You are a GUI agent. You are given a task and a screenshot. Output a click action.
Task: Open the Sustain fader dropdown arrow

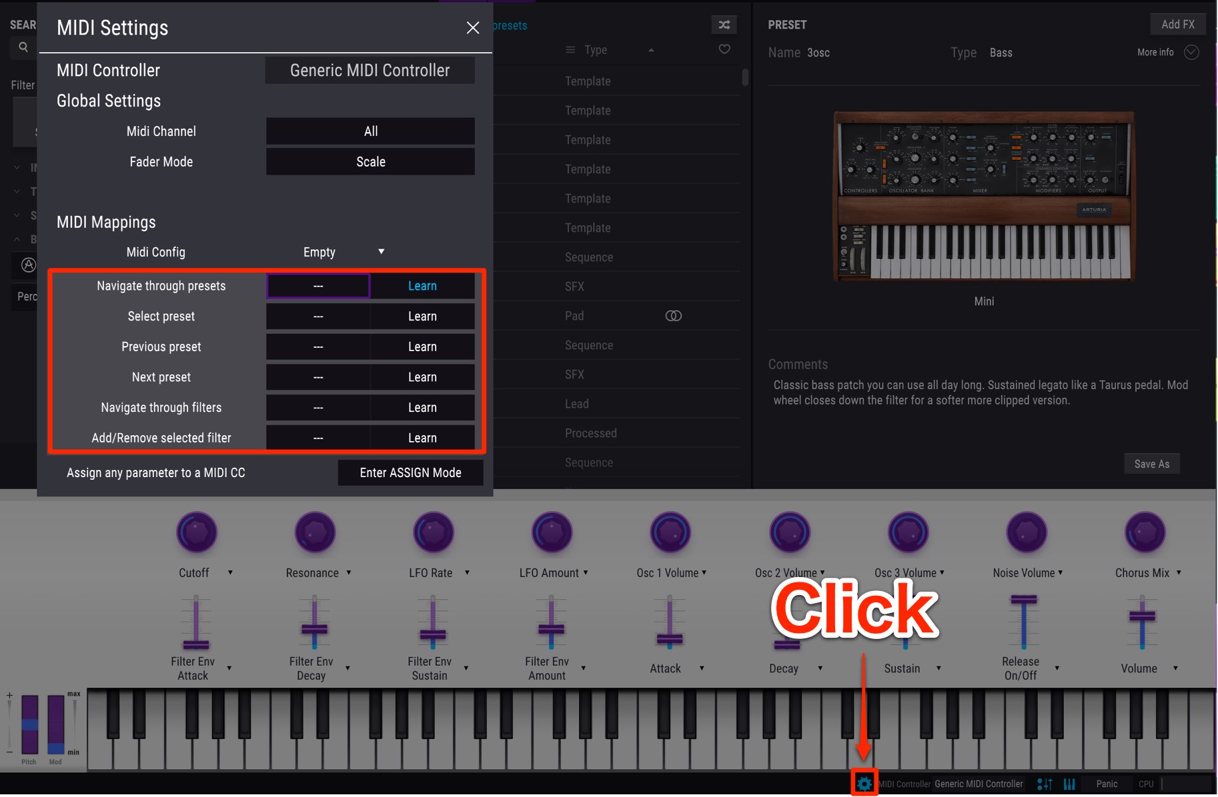[x=939, y=668]
